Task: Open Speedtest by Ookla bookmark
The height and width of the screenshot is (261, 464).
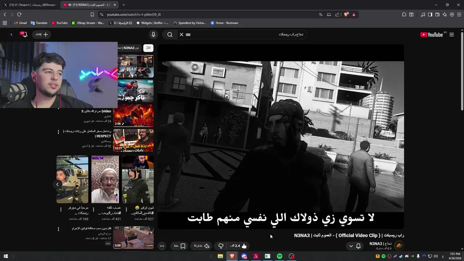Action: tap(189, 23)
